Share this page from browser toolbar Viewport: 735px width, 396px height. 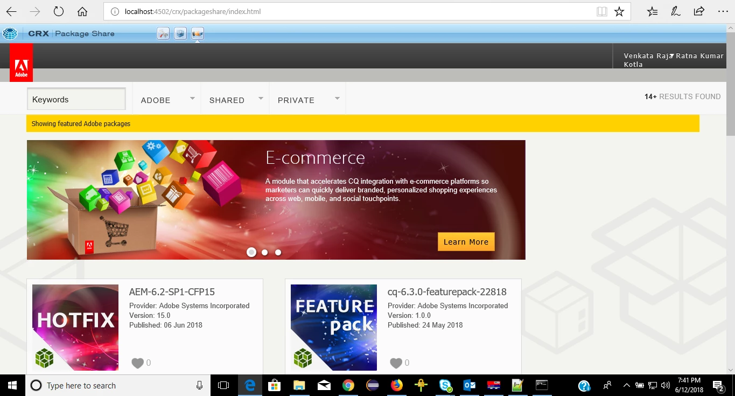pyautogui.click(x=699, y=11)
